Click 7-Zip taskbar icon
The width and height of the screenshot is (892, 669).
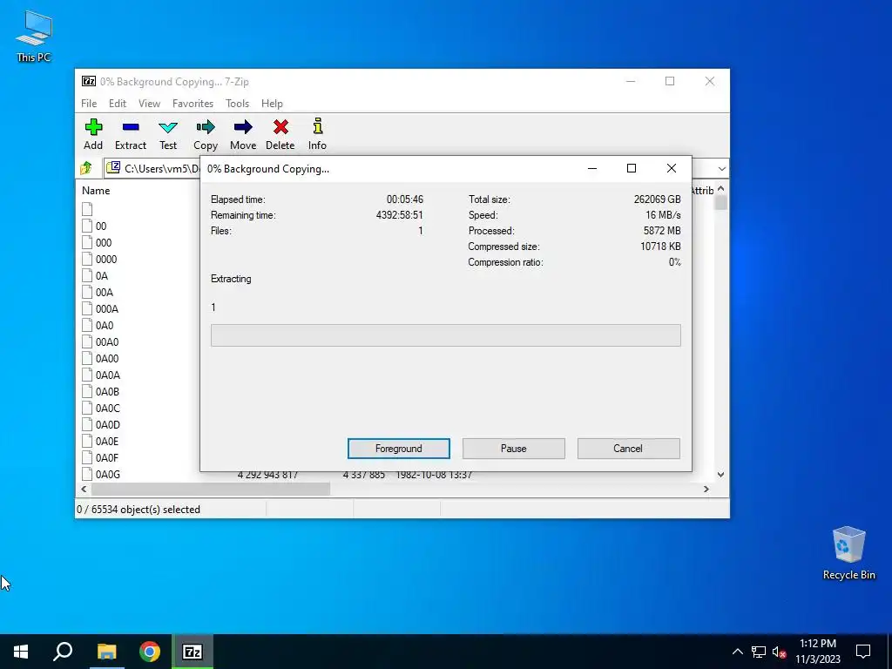[x=193, y=652]
